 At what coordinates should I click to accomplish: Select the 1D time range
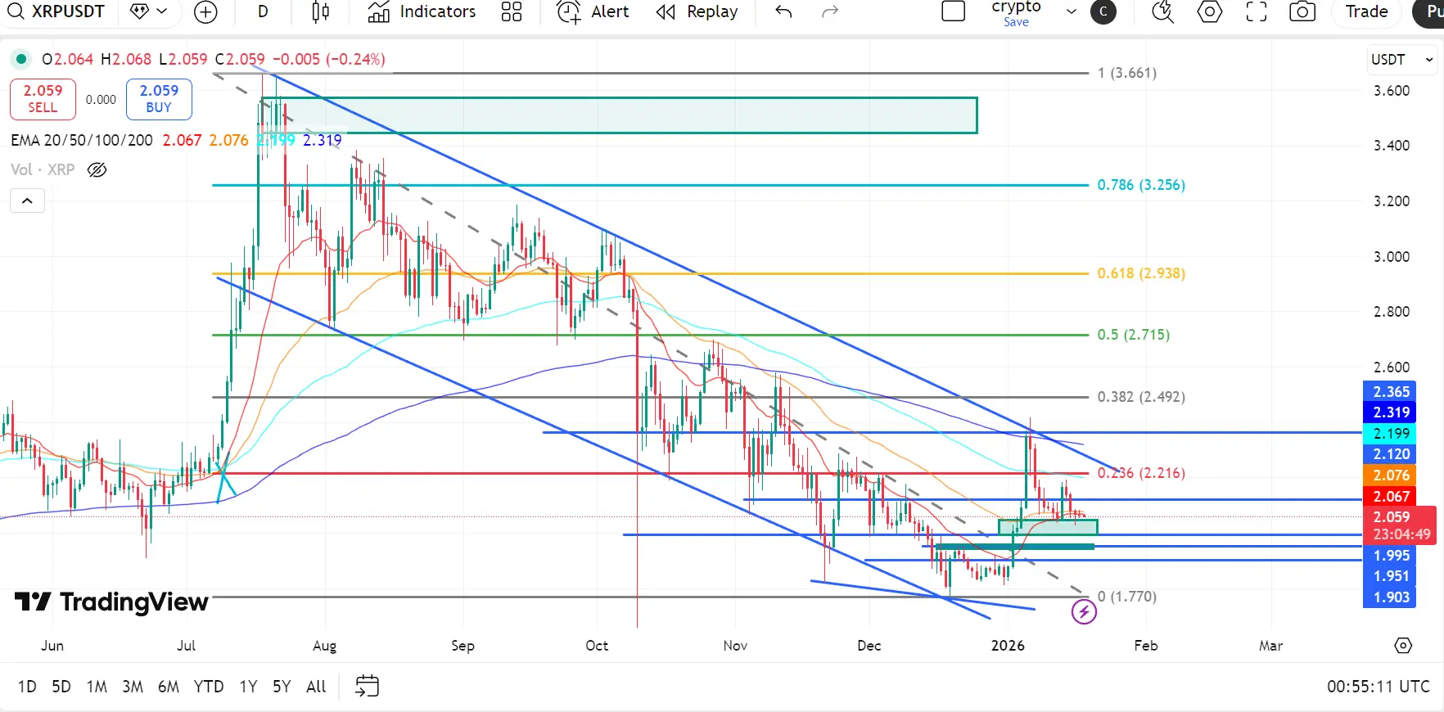click(27, 687)
